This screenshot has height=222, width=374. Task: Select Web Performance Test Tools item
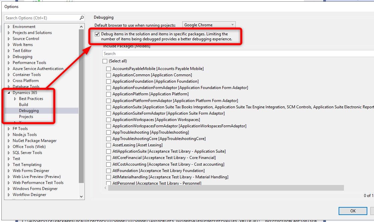[38, 183]
